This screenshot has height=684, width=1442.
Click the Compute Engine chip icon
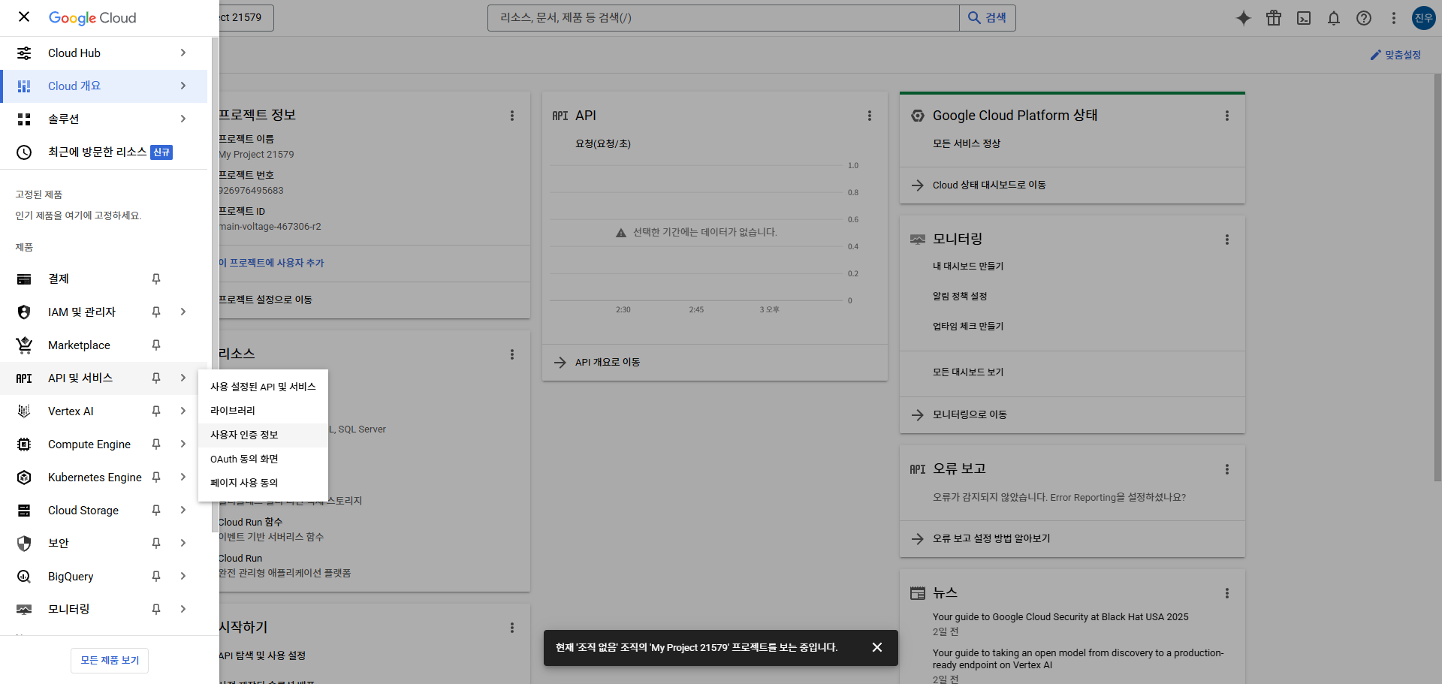24,444
